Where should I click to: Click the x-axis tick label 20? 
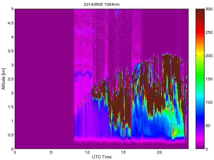point(159,152)
